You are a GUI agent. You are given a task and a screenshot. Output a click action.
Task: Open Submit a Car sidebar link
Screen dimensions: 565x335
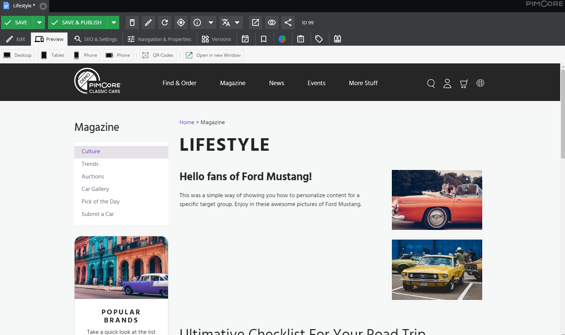coord(121,214)
